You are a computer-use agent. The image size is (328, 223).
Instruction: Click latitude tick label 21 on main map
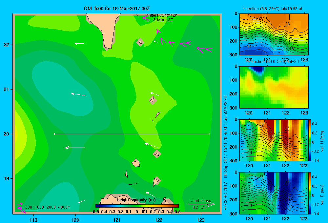7,89
